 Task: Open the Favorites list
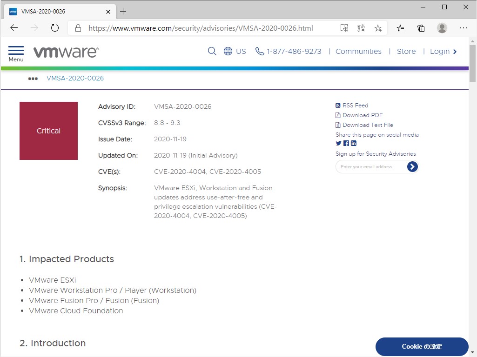400,28
